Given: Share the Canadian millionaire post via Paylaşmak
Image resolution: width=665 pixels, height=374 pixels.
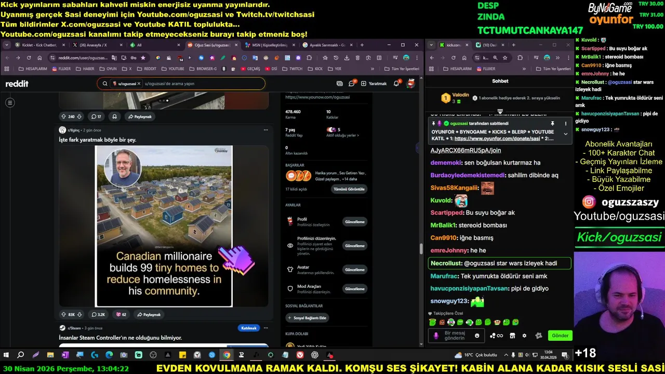Looking at the screenshot, I should click(149, 314).
